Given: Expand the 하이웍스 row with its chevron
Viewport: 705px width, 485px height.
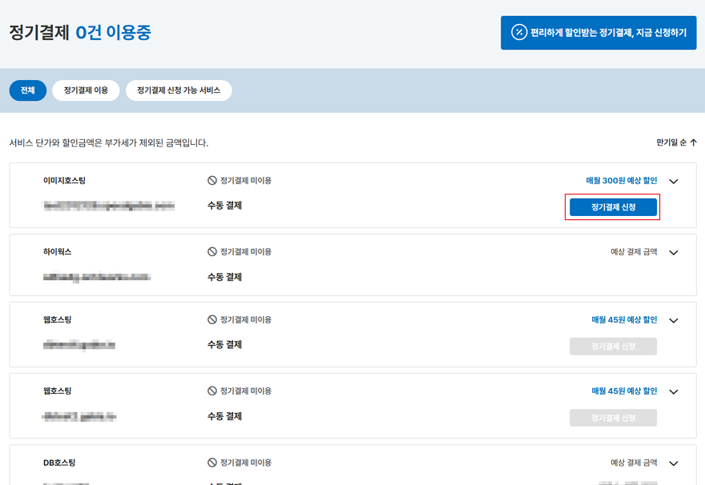Looking at the screenshot, I should coord(673,253).
